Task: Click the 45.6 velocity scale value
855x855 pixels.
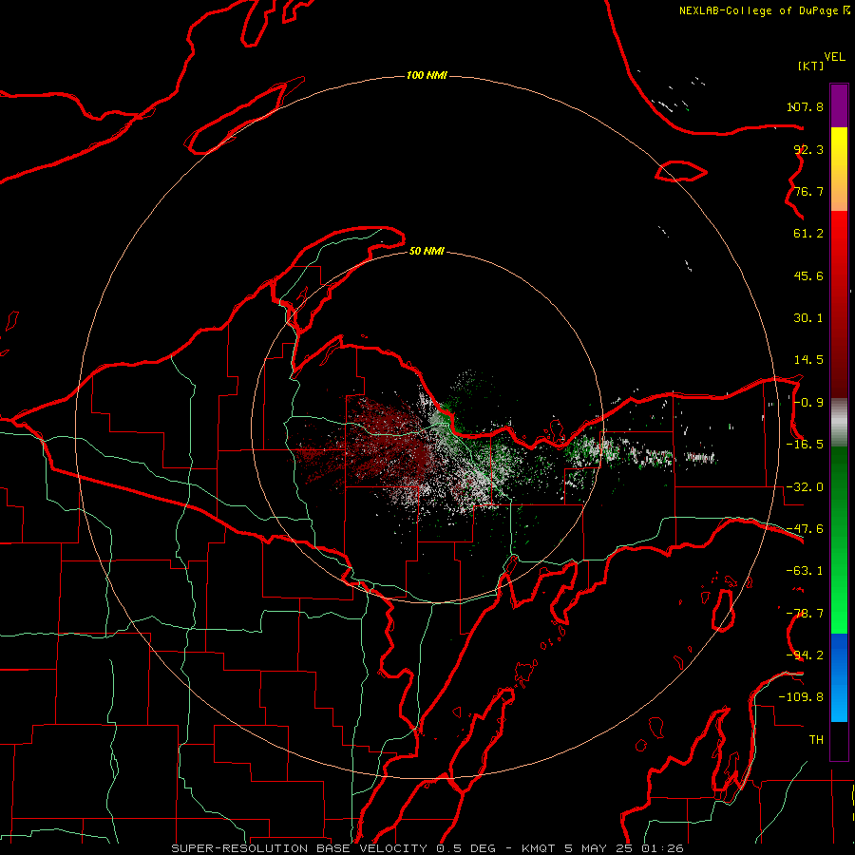Action: 808,275
